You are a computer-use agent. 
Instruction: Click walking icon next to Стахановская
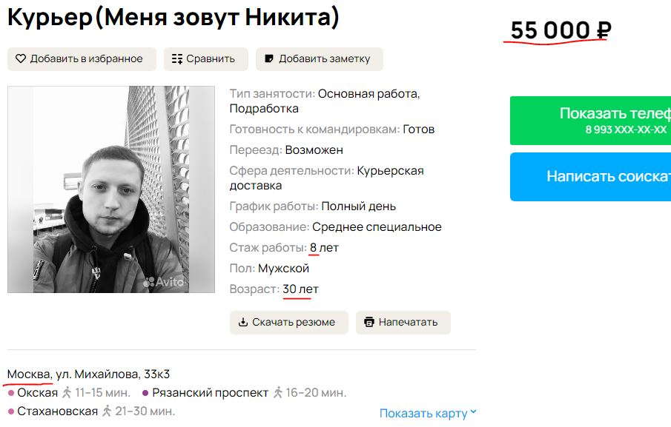point(107,411)
